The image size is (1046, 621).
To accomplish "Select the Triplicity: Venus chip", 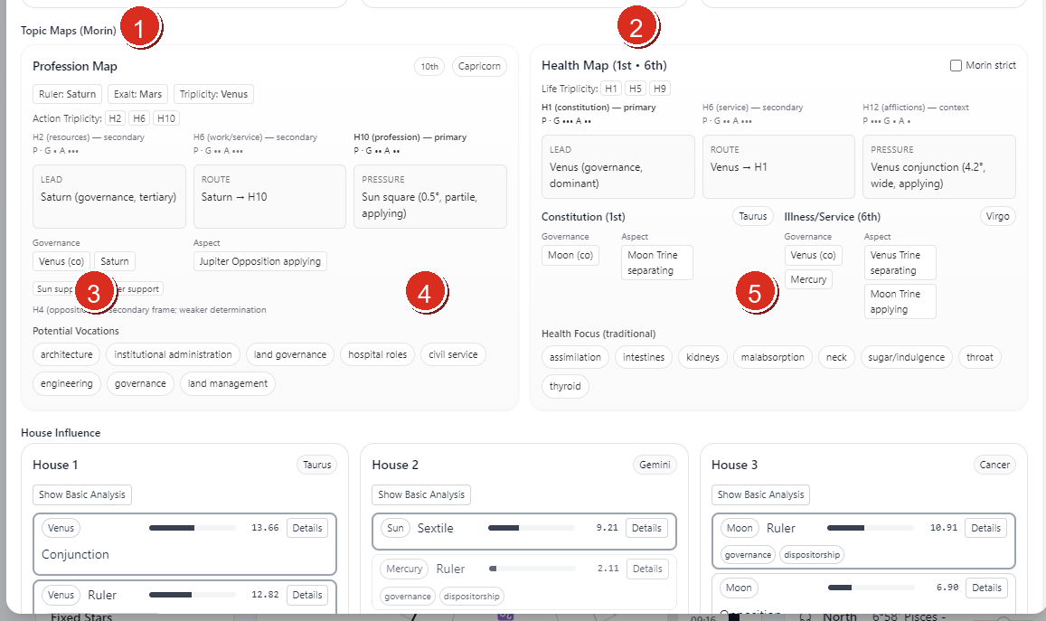I will point(213,94).
